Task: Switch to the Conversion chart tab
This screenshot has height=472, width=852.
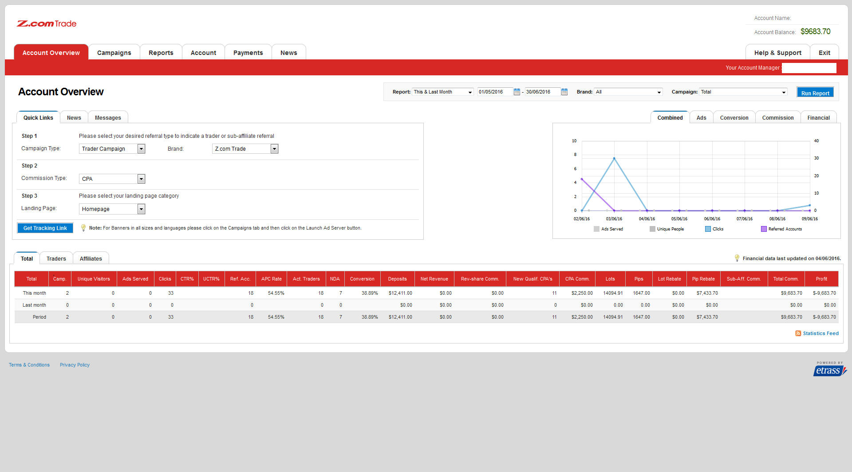Action: (734, 117)
